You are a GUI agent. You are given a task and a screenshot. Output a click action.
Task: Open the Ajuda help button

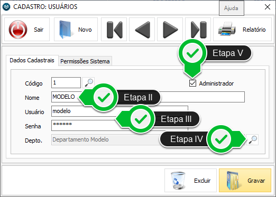[x=232, y=8]
